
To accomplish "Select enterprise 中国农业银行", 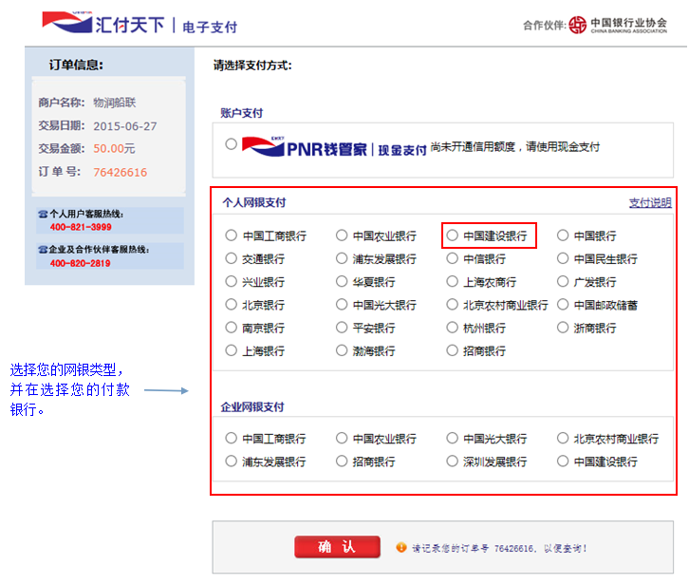I will 342,438.
